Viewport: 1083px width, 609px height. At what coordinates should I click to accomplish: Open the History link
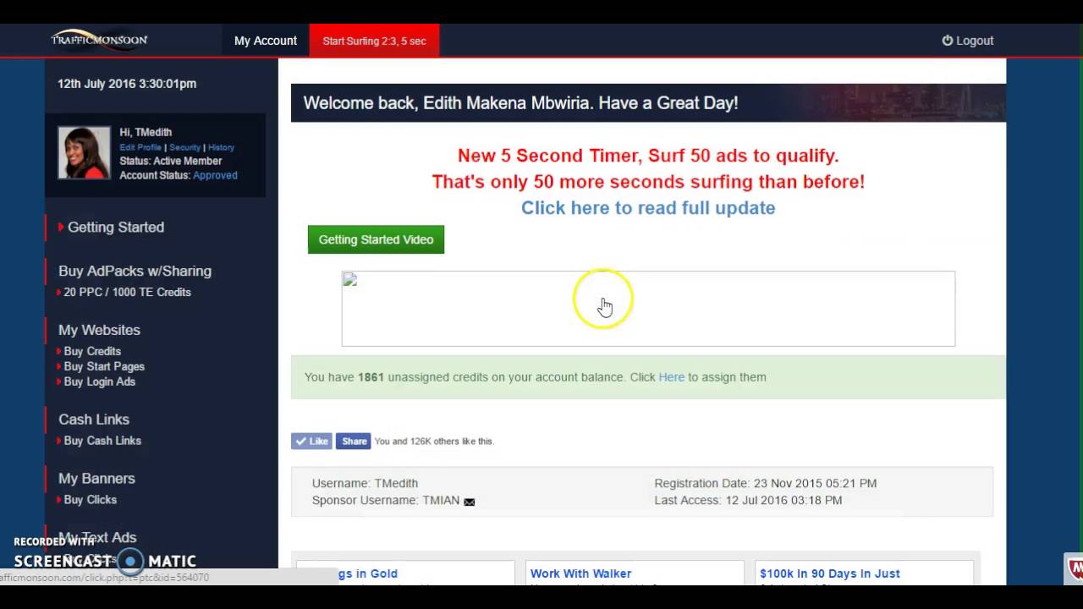tap(221, 147)
